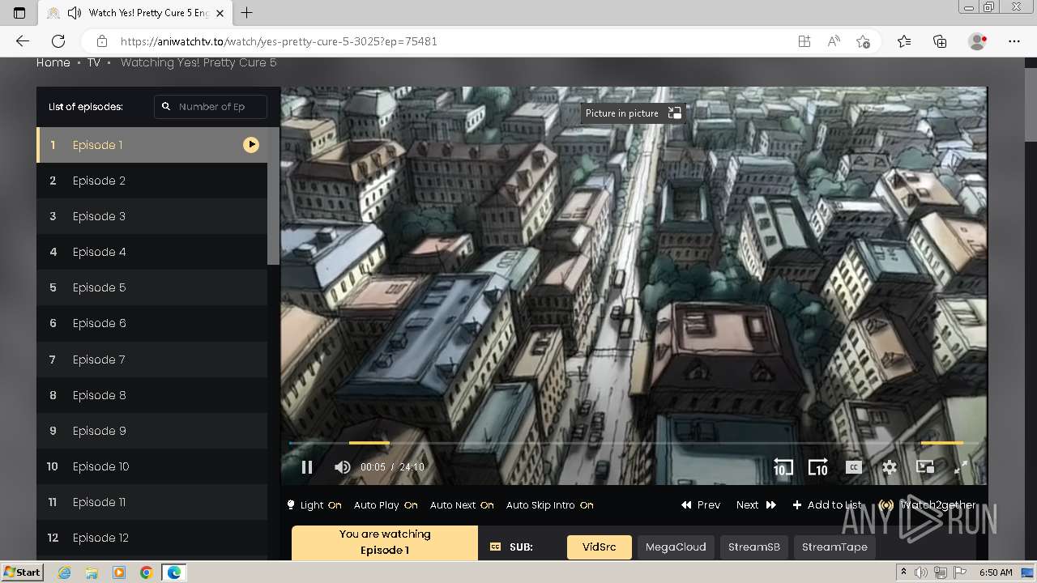
Task: Select the StreamTape server
Action: click(x=834, y=547)
